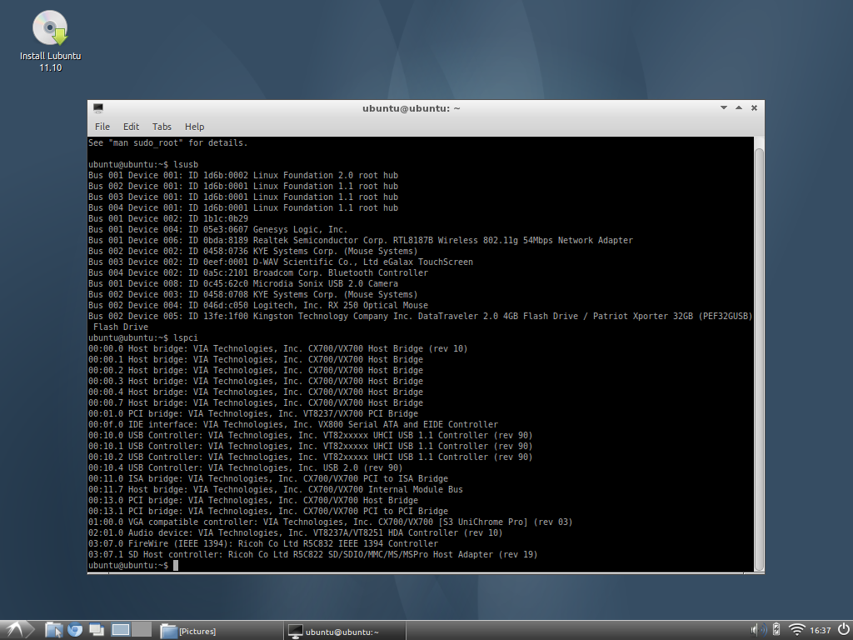Image resolution: width=853 pixels, height=640 pixels.
Task: Launch Chromium browser from taskbar
Action: (x=74, y=630)
